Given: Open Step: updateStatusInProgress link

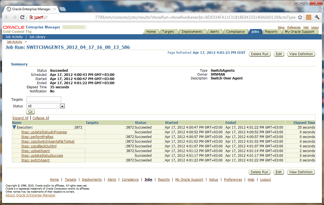Looking at the screenshot, I should (44, 132).
